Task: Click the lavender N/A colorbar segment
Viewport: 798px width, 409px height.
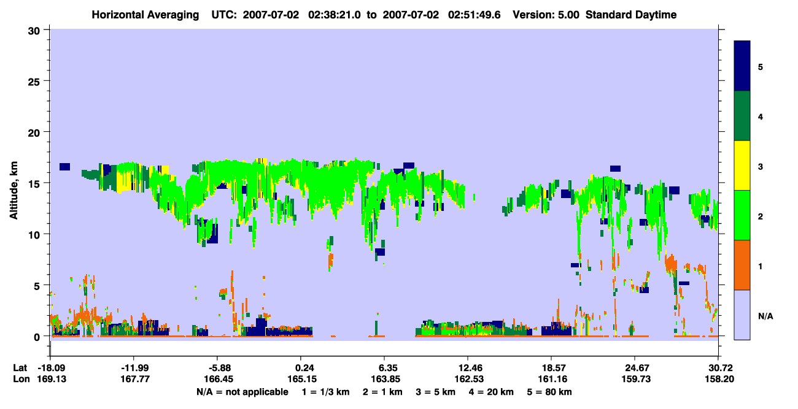Action: [742, 315]
